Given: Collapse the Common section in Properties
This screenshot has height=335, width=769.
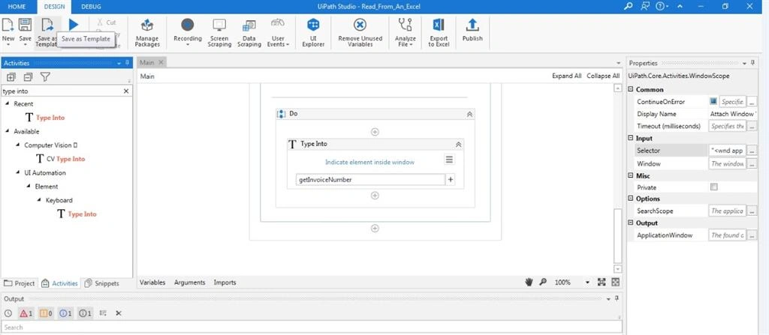Looking at the screenshot, I should tap(631, 90).
